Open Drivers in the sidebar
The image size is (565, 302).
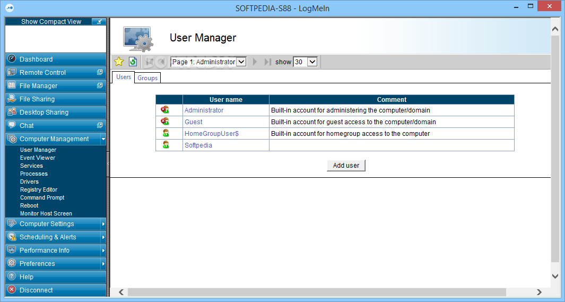[29, 182]
